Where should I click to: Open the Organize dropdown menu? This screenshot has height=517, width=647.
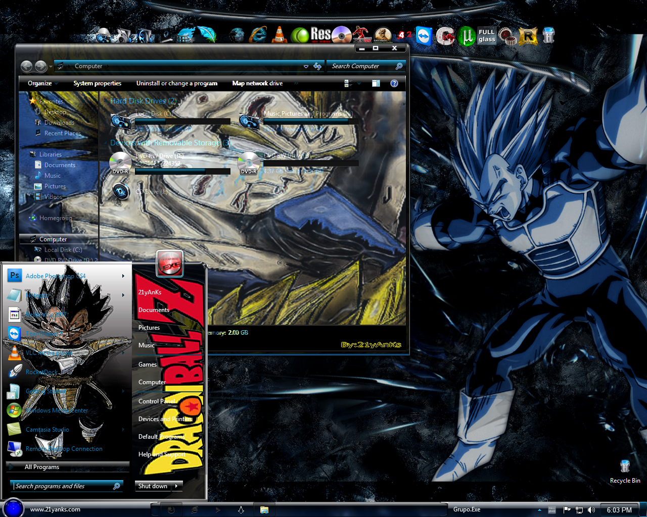click(x=43, y=83)
